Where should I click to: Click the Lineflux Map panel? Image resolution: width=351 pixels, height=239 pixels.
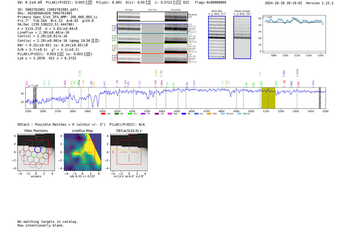(82, 152)
